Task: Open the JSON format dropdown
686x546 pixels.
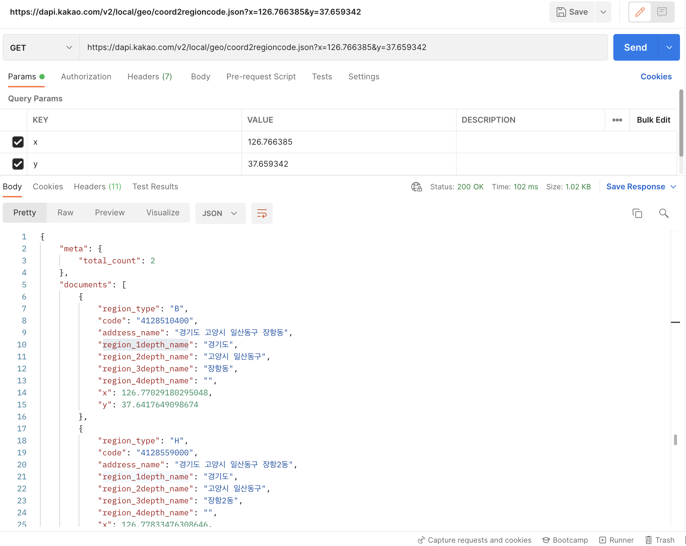Action: point(220,213)
